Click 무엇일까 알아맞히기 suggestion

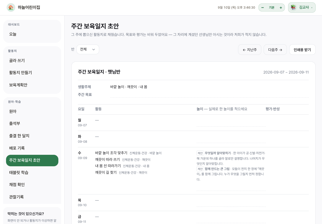click(x=218, y=153)
